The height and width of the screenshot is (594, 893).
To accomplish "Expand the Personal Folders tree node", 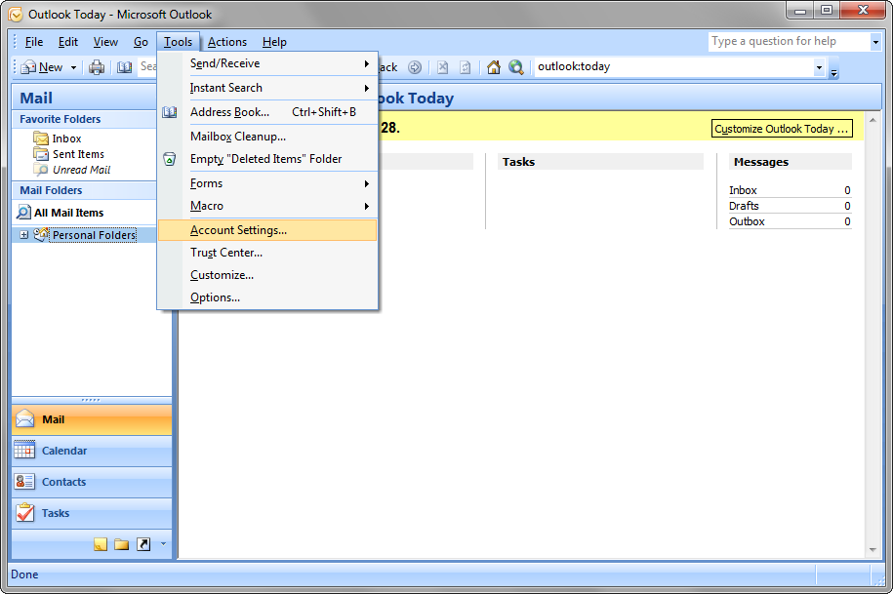I will click(23, 235).
